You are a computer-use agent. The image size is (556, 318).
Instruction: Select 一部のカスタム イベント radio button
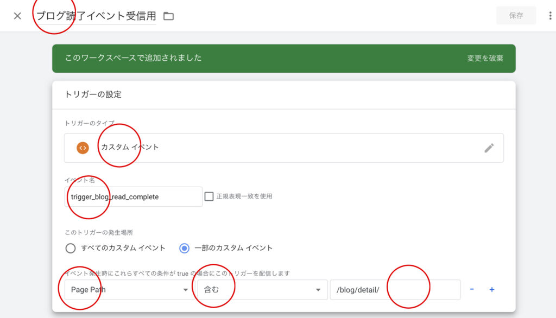184,248
